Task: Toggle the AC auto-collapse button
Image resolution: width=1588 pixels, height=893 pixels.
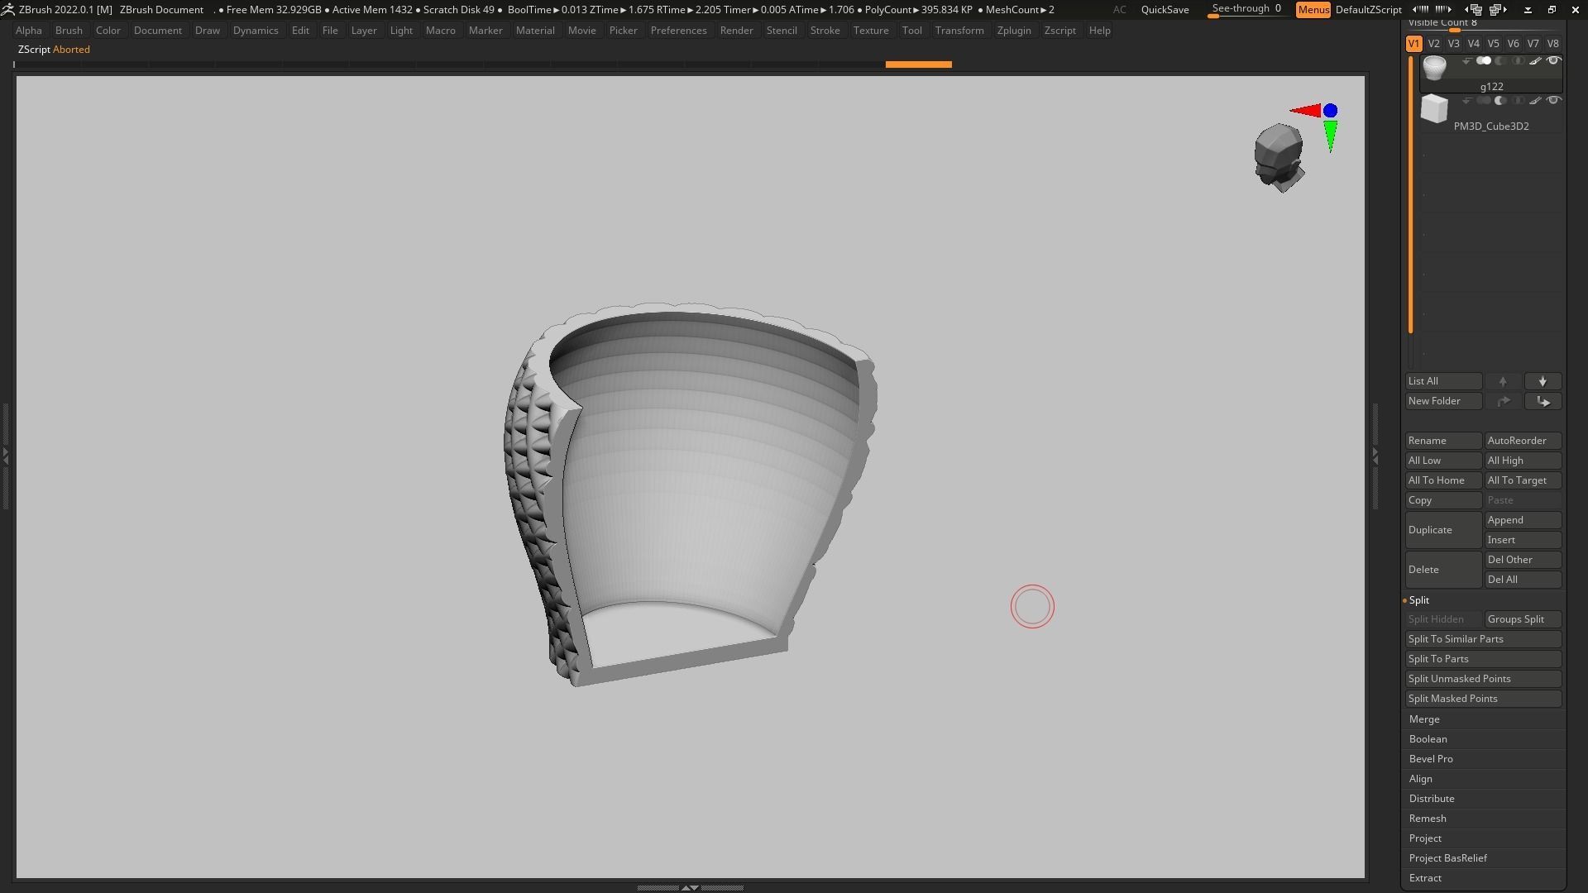Action: 1119,10
